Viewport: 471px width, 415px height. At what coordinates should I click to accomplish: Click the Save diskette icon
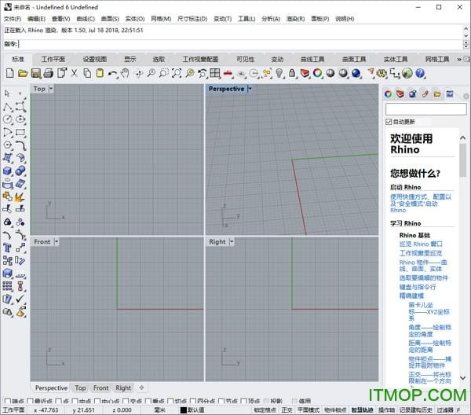[x=36, y=73]
